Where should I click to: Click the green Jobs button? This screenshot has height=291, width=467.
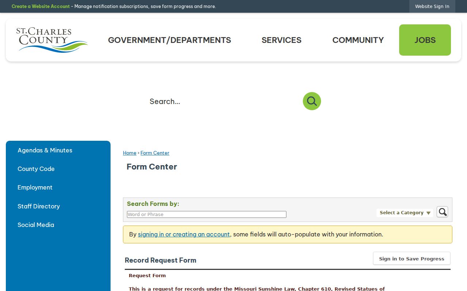(425, 40)
